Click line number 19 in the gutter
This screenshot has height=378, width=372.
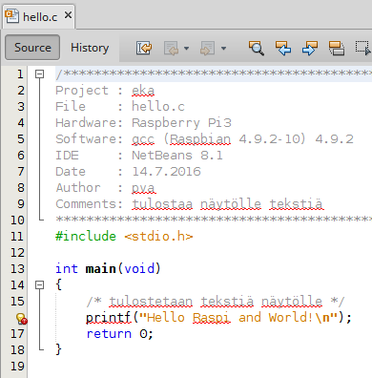(x=17, y=367)
